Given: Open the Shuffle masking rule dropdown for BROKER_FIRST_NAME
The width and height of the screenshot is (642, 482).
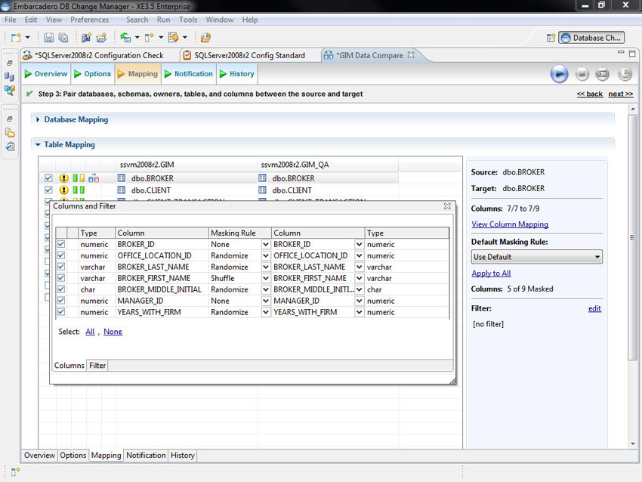Looking at the screenshot, I should (x=266, y=278).
